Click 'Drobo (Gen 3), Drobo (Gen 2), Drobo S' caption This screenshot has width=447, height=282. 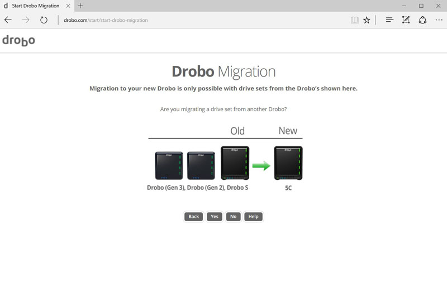coord(198,188)
